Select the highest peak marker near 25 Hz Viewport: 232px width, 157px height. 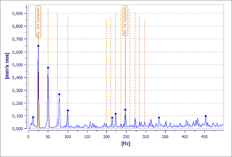coord(38,46)
